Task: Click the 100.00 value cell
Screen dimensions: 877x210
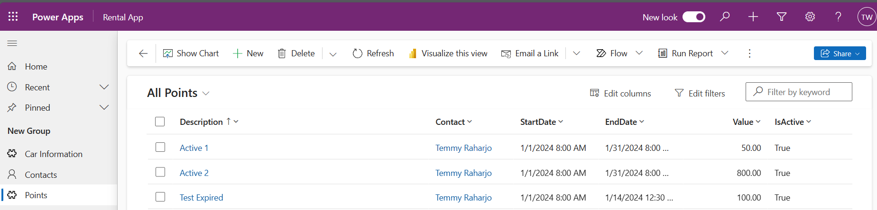Action: tap(749, 198)
